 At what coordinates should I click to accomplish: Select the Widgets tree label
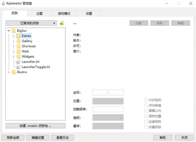28,57
